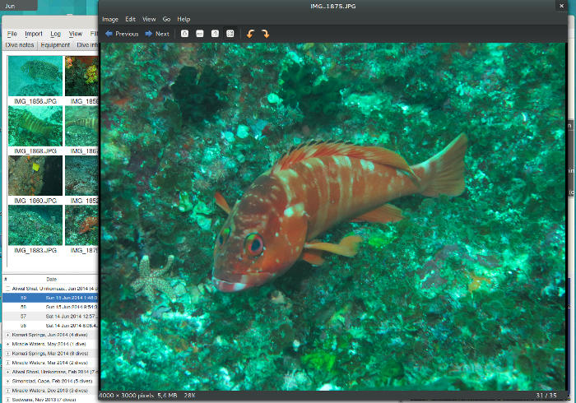Screen dimensions: 576x403
Task: Expand Aliwal Shoal Feb 2014 trip
Action: click(x=7, y=372)
